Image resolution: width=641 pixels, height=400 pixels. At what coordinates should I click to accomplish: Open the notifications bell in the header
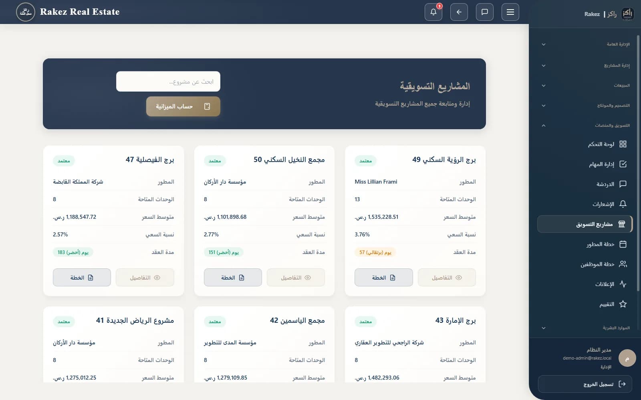click(433, 12)
